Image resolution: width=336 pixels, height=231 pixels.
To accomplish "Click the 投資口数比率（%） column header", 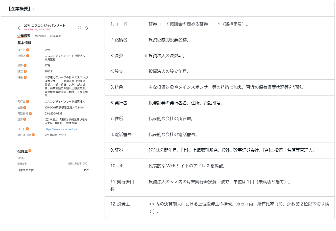I will pyautogui.click(x=77, y=164).
